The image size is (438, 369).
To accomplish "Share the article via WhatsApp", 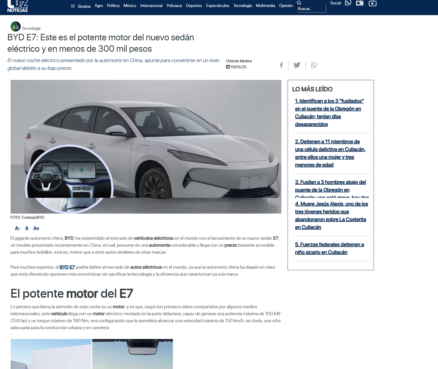I will [314, 65].
